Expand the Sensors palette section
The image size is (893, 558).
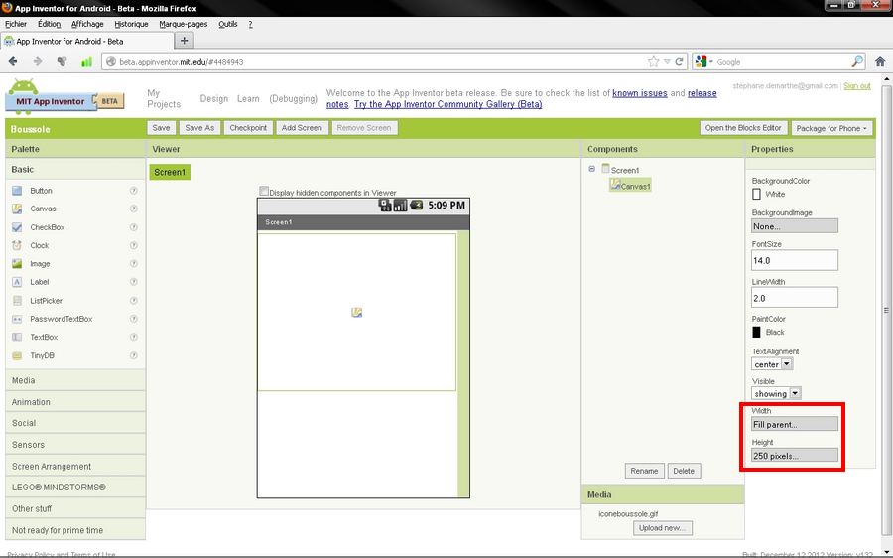point(75,445)
